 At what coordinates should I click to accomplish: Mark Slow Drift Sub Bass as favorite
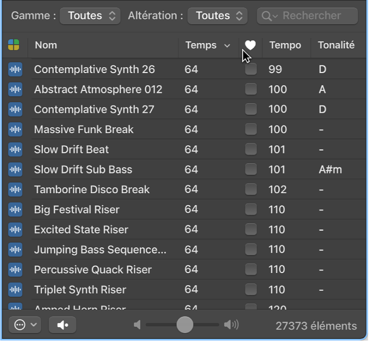pyautogui.click(x=251, y=169)
